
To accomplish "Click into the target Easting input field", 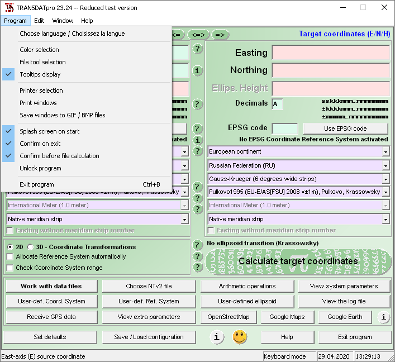I will [331, 53].
